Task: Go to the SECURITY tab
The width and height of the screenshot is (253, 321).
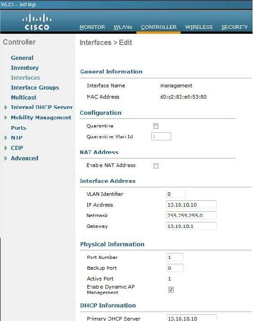Action: [235, 27]
